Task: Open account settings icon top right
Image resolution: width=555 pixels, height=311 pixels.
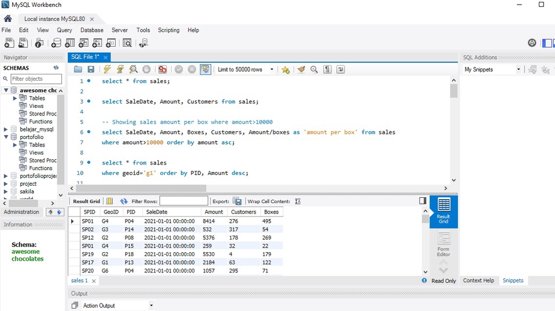Action: [x=532, y=43]
